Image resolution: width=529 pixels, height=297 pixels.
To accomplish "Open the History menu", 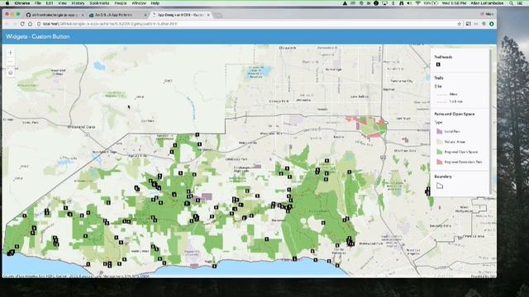I will tap(78, 3).
